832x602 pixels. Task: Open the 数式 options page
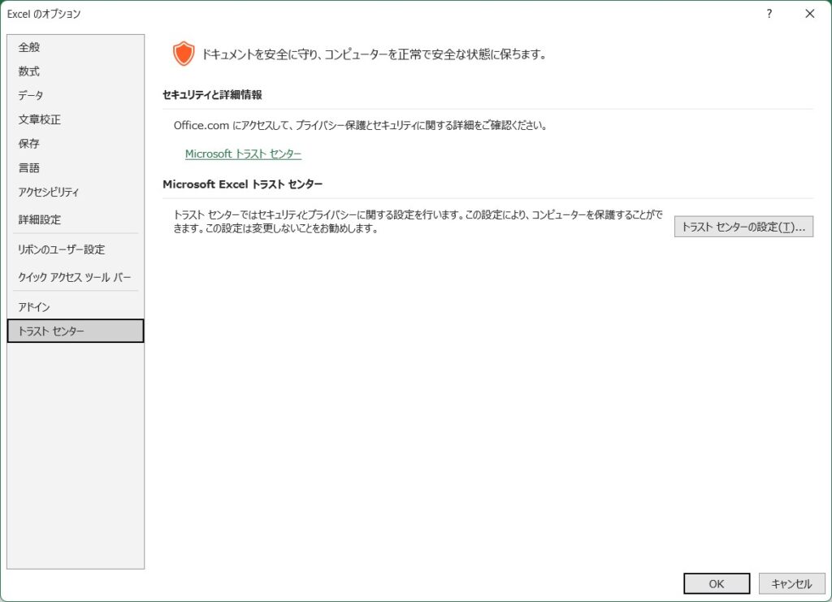click(x=29, y=71)
